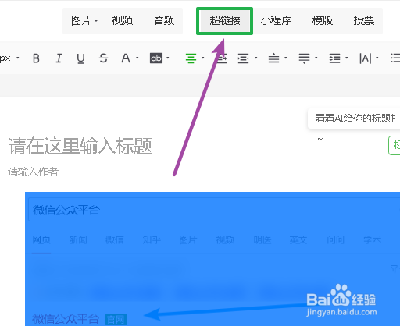Image resolution: width=400 pixels, height=326 pixels.
Task: Click the green center-align icon
Action: tap(191, 58)
